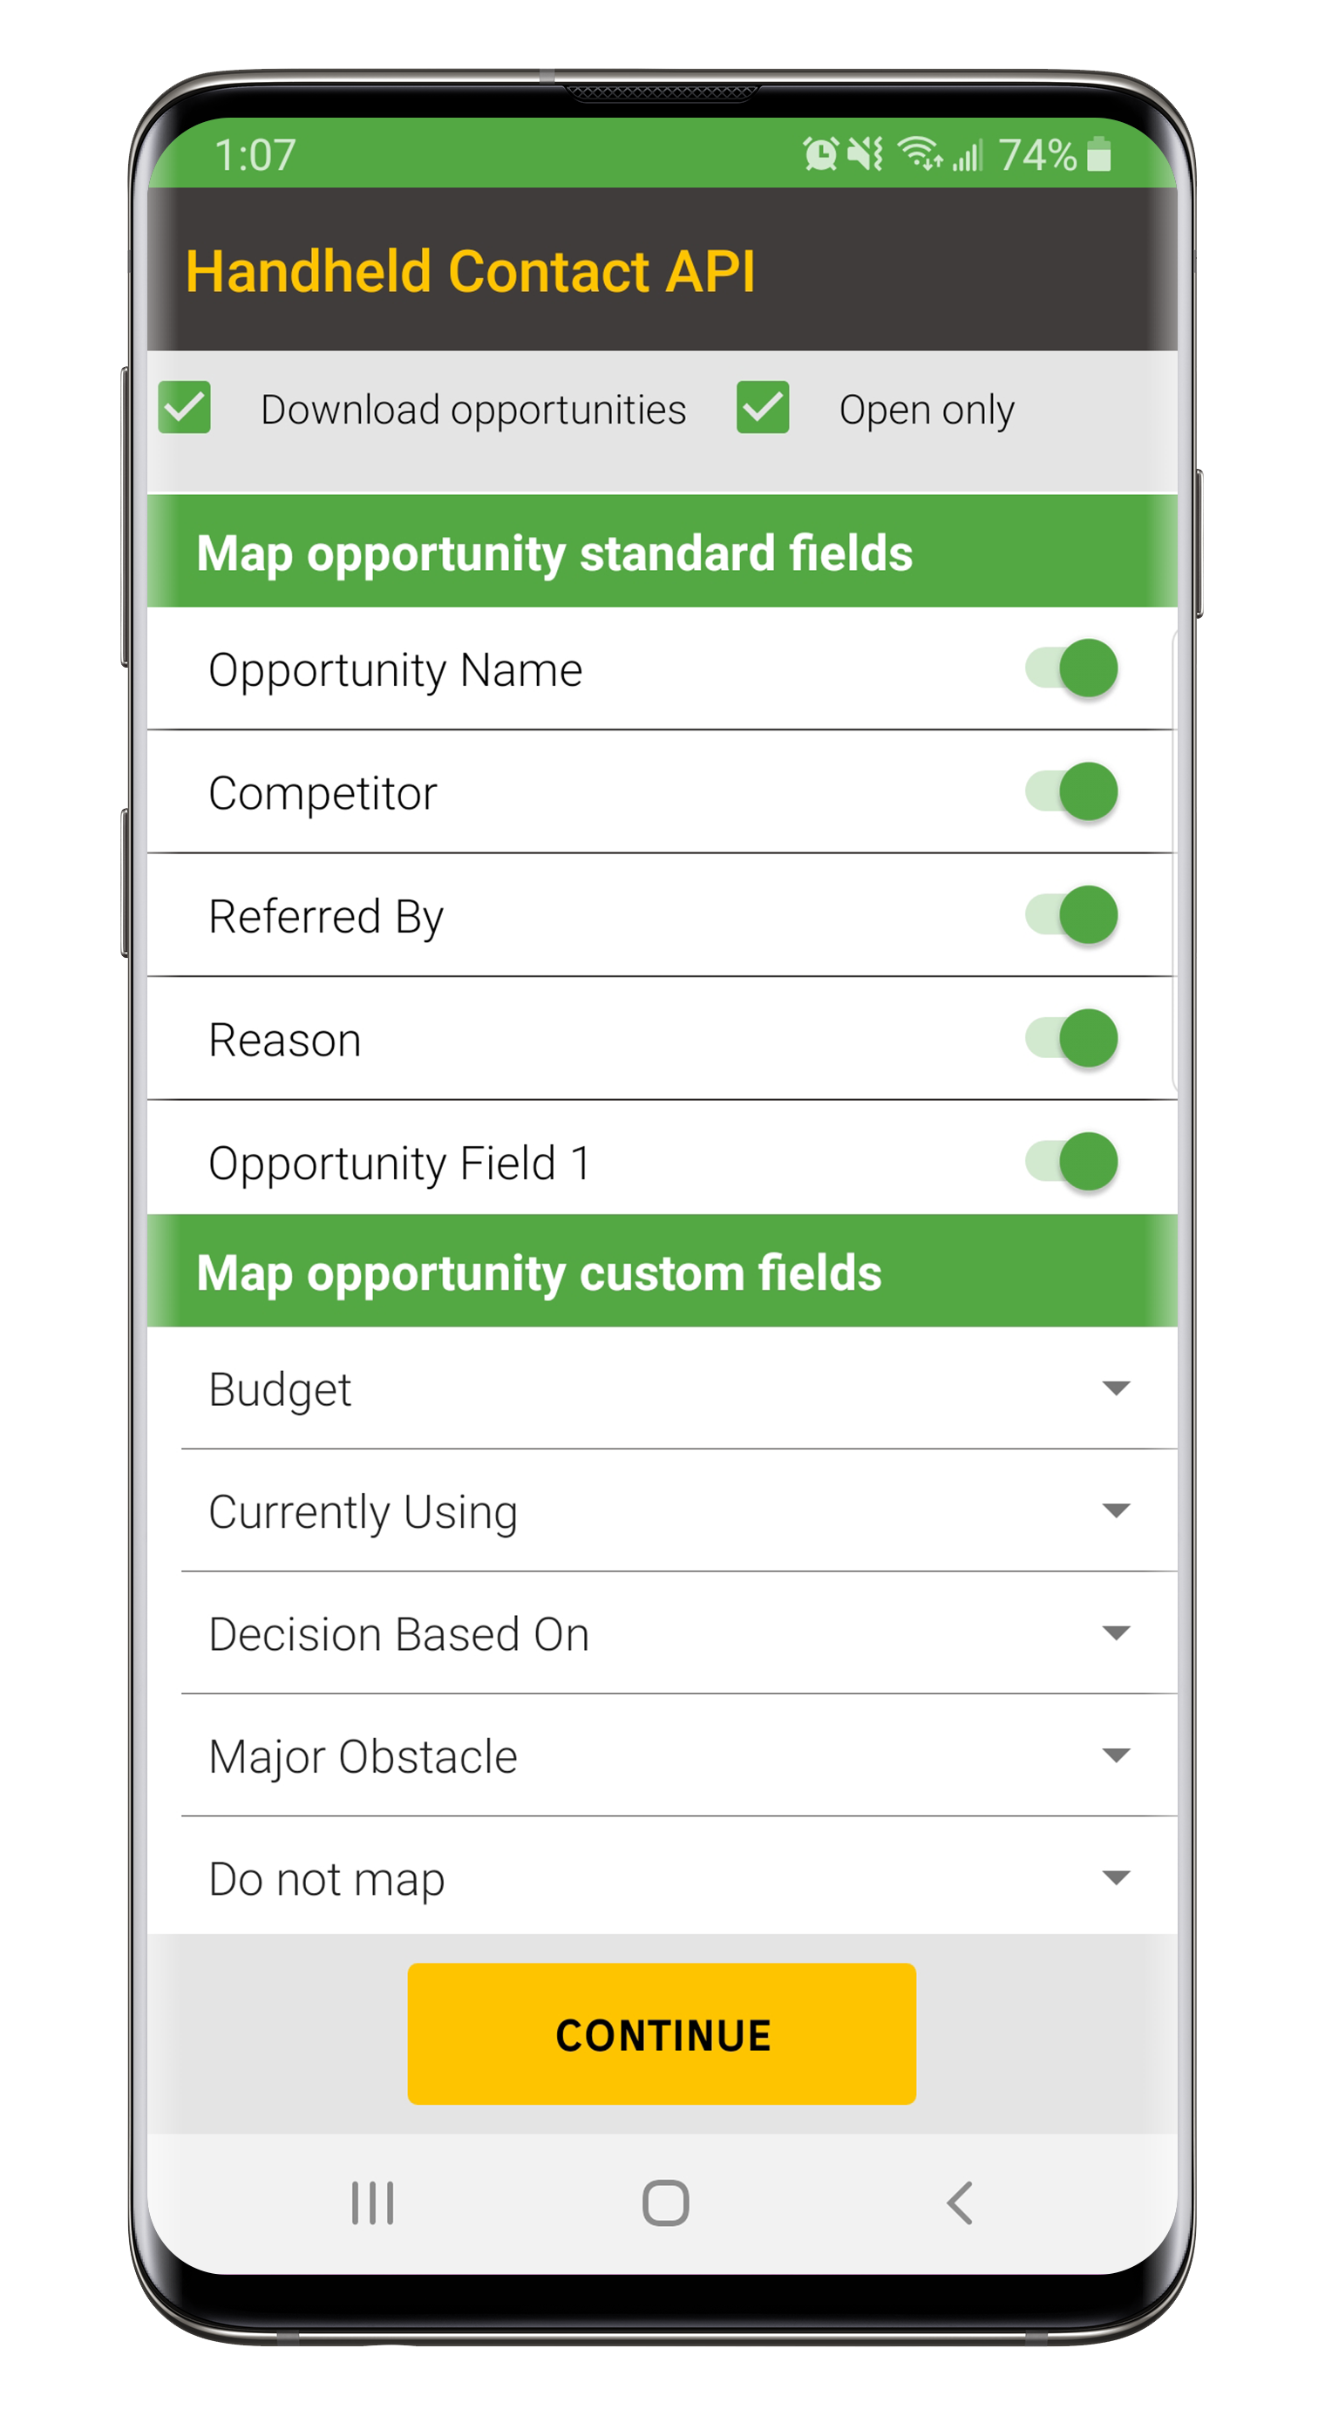Open the Budget dropdown
Image resolution: width=1325 pixels, height=2416 pixels.
(1115, 1388)
